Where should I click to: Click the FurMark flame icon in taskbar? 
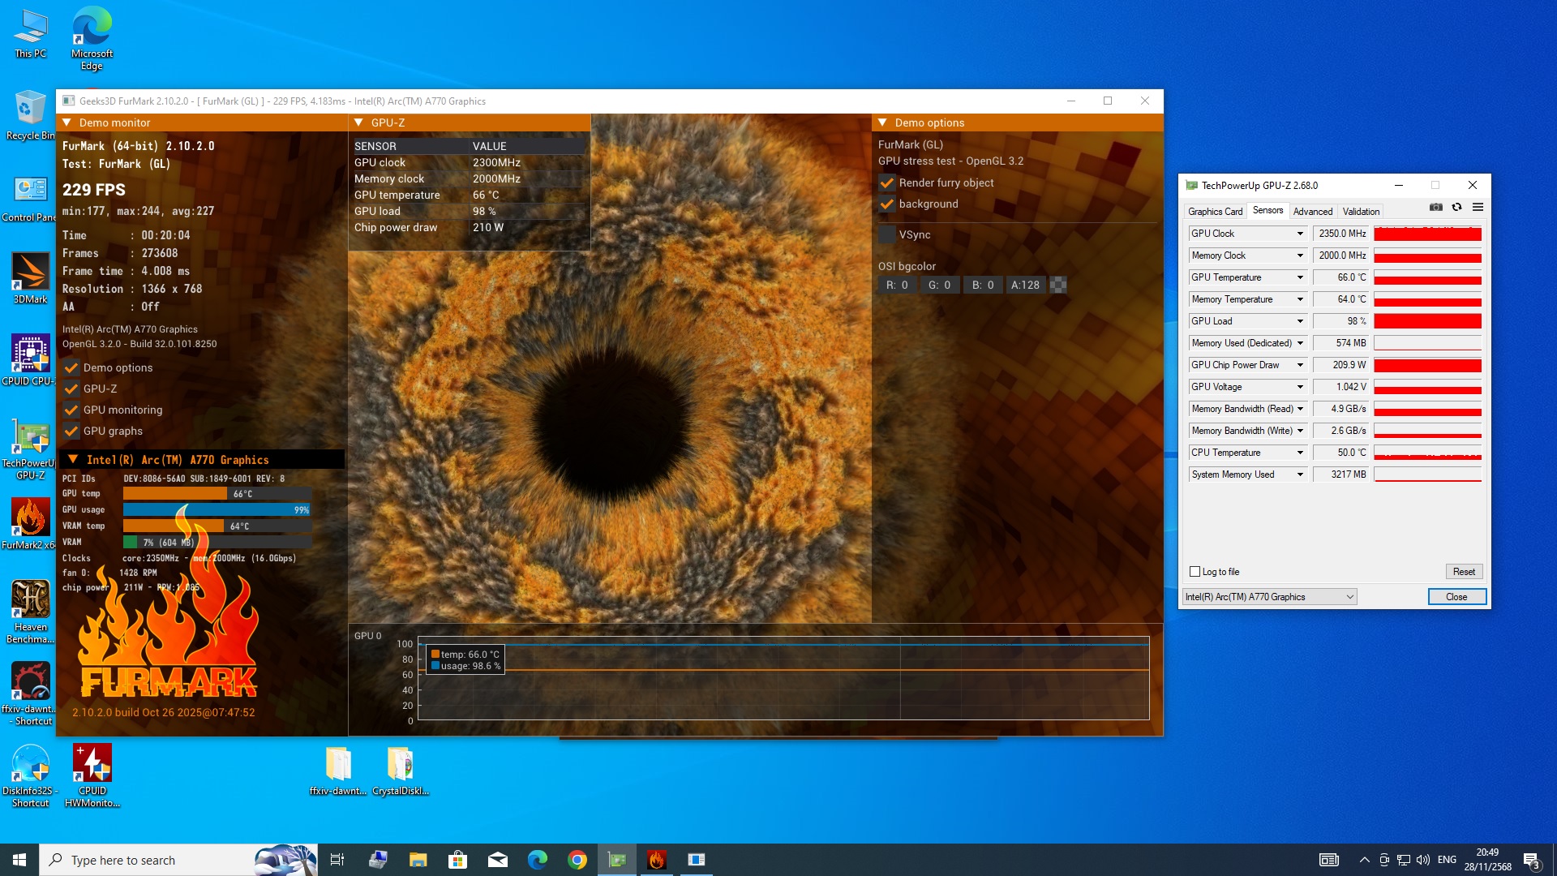point(657,860)
